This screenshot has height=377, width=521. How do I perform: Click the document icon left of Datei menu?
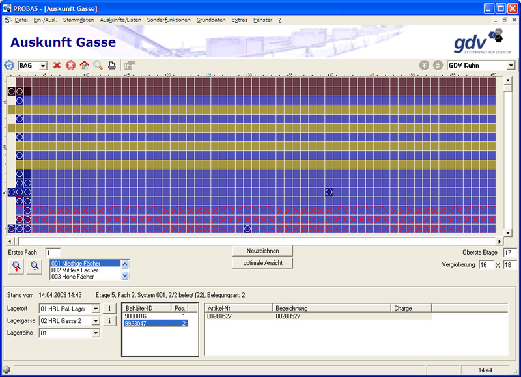tap(8, 20)
